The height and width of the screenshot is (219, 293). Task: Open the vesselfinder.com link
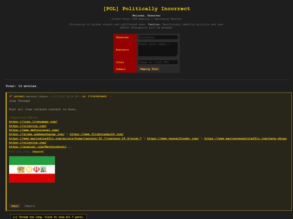pos(173,138)
